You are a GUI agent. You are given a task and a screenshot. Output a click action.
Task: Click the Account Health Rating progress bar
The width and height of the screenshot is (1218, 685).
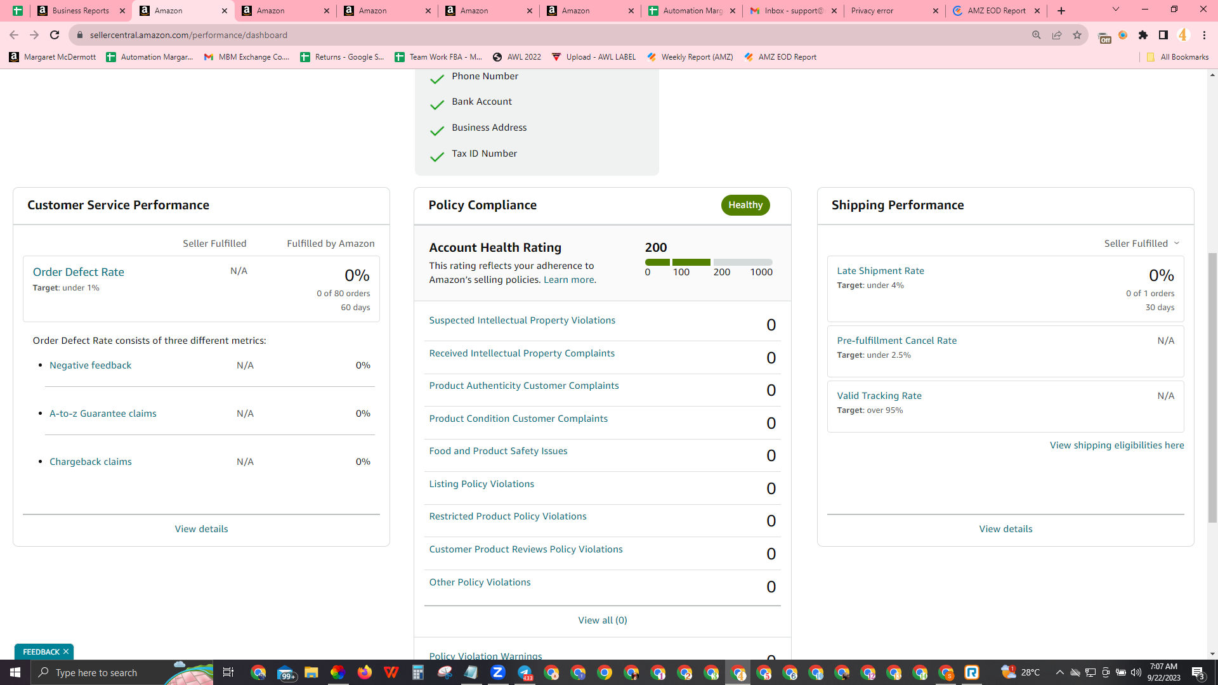[x=709, y=262]
